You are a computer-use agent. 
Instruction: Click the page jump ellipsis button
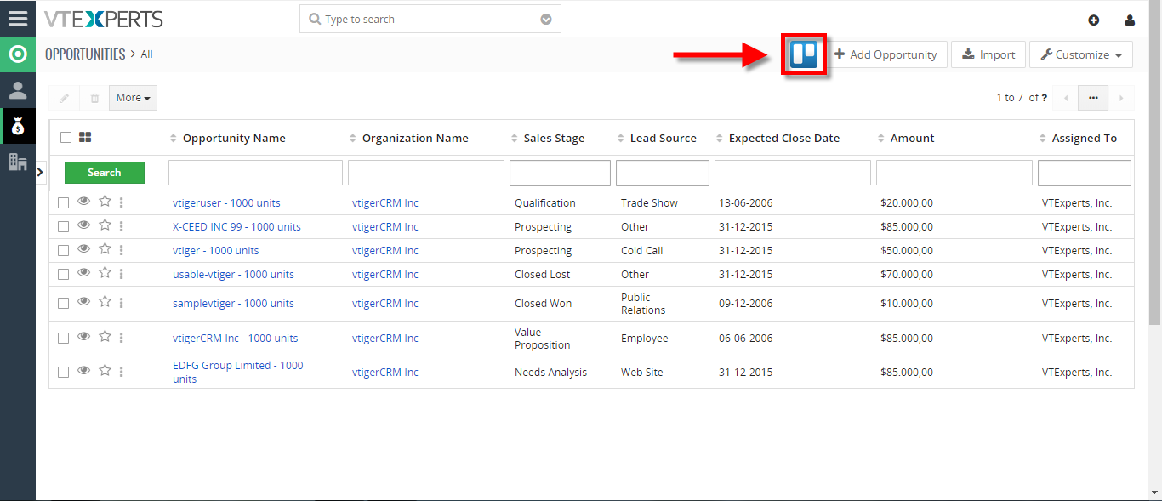point(1093,98)
